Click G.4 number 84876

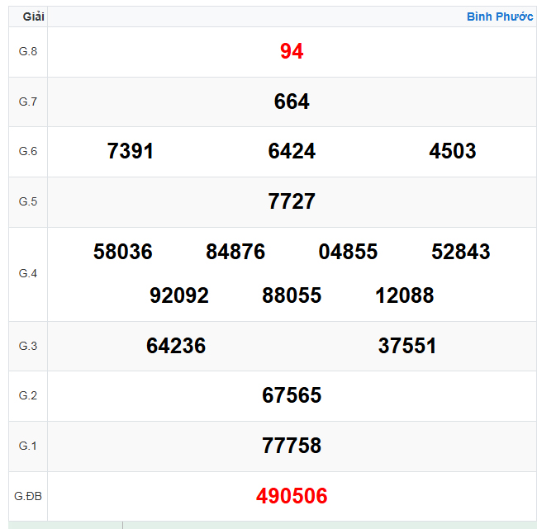235,252
